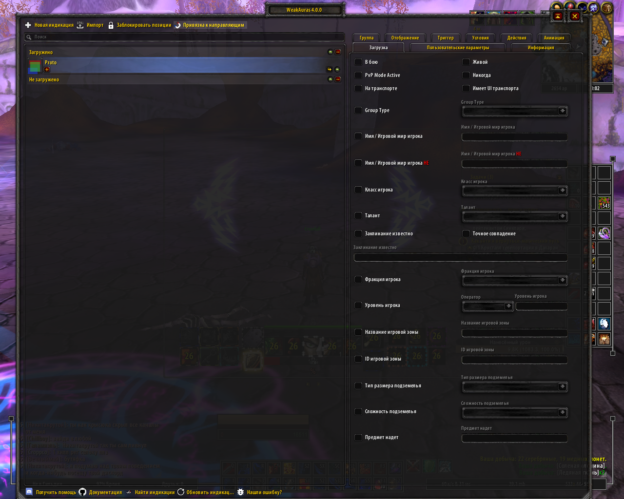Screen dimensions: 624x499
Task: Collapse the Загружено section with red minus
Action: point(338,52)
